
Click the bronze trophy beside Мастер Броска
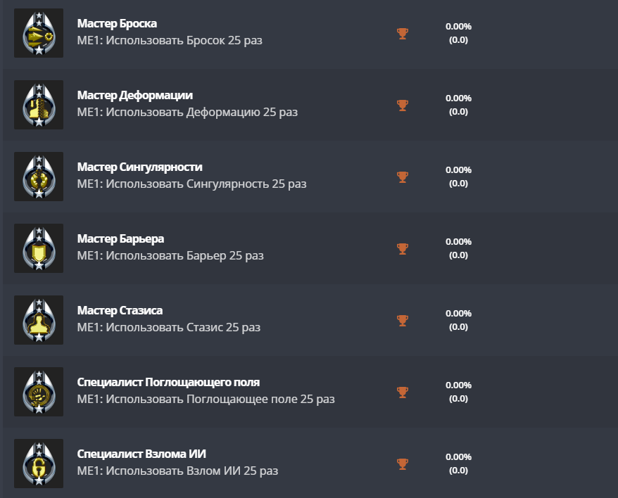point(403,33)
